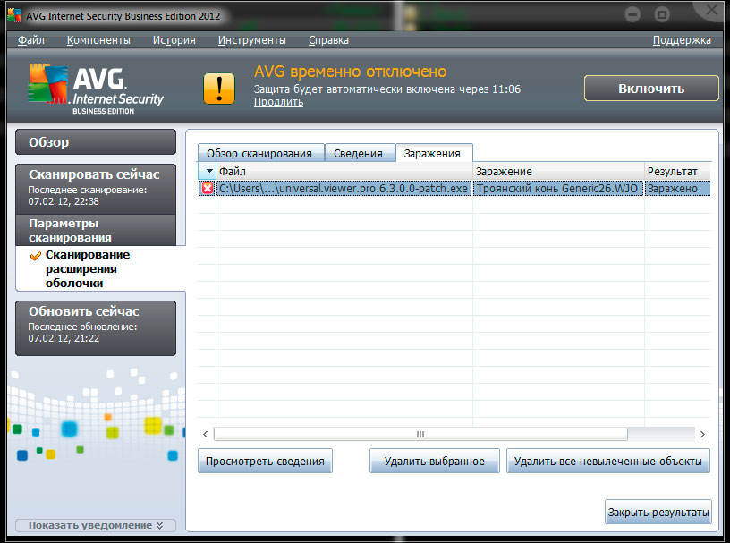Select universal.viewer.pro.6.3.0.0-patch.exe file cell
The height and width of the screenshot is (543, 730).
click(344, 188)
